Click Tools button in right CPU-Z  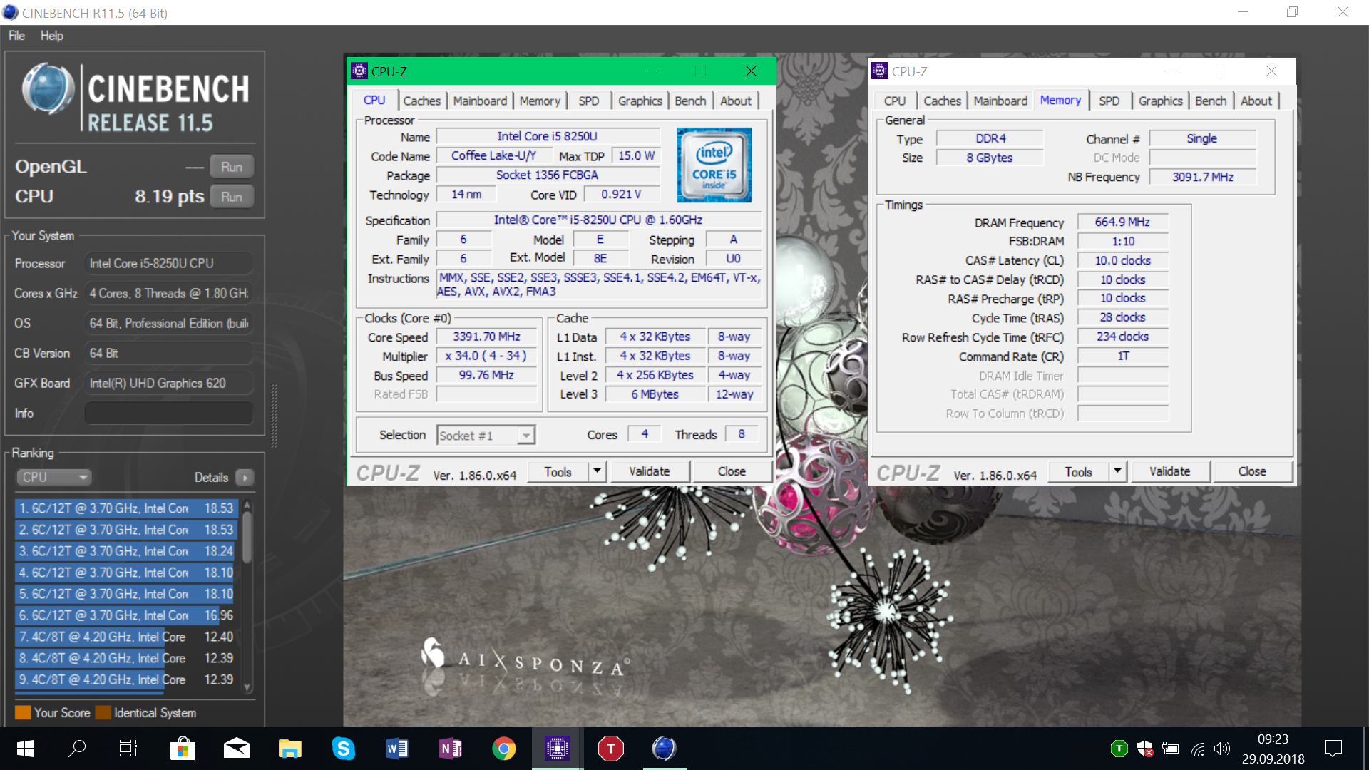[x=1078, y=471]
